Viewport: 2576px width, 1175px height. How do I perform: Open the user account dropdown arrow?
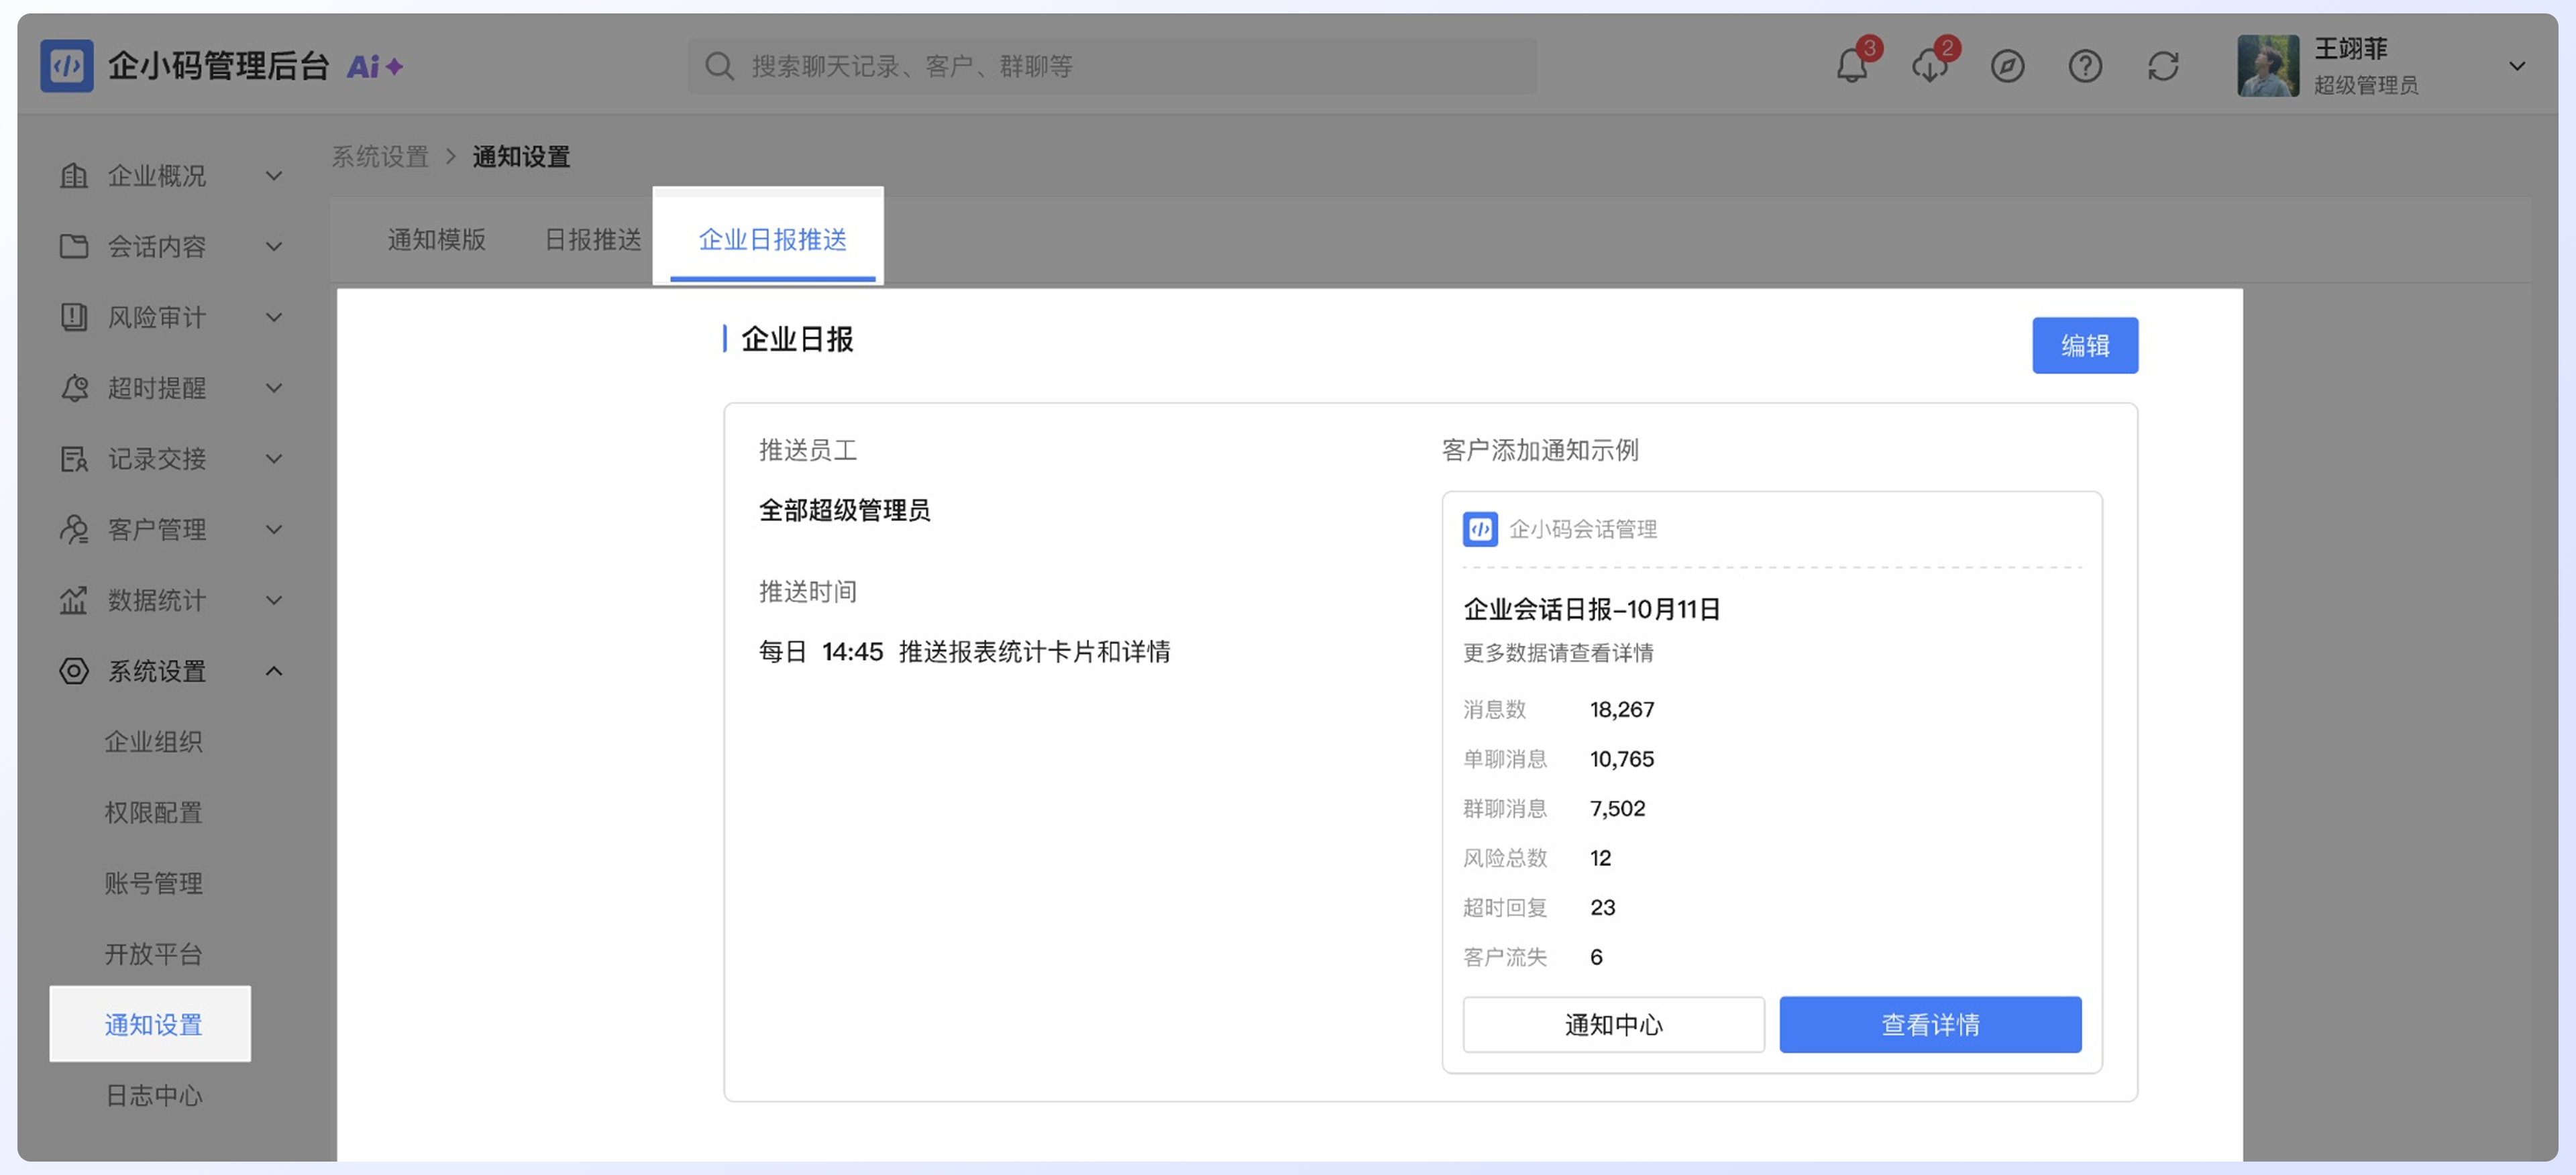coord(2516,67)
